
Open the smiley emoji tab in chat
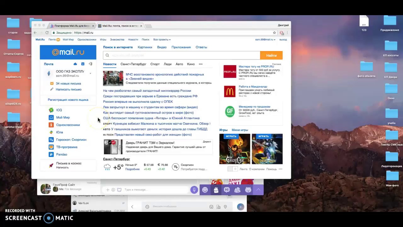tap(205, 189)
